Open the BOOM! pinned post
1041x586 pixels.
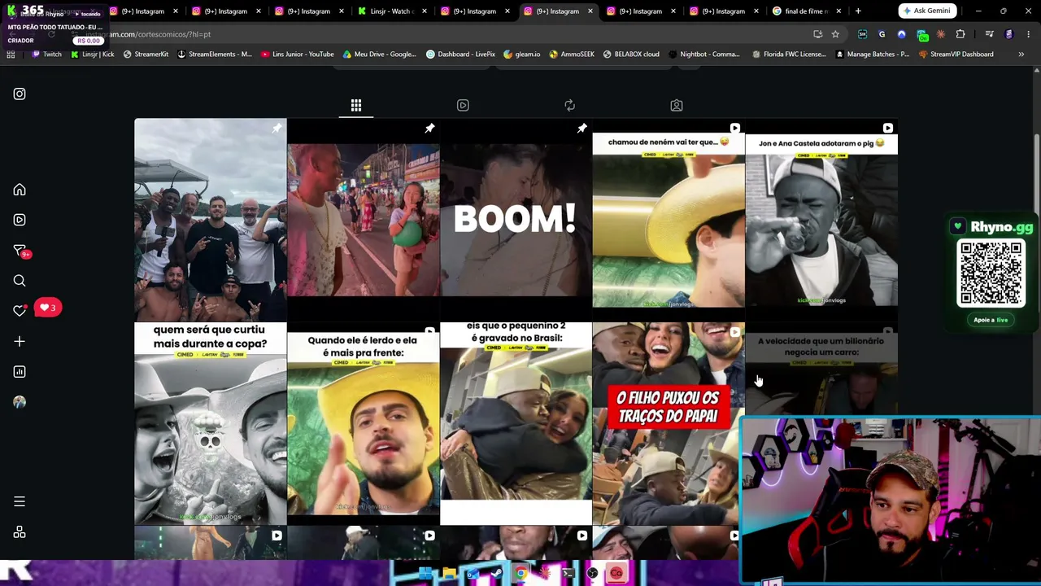516,220
